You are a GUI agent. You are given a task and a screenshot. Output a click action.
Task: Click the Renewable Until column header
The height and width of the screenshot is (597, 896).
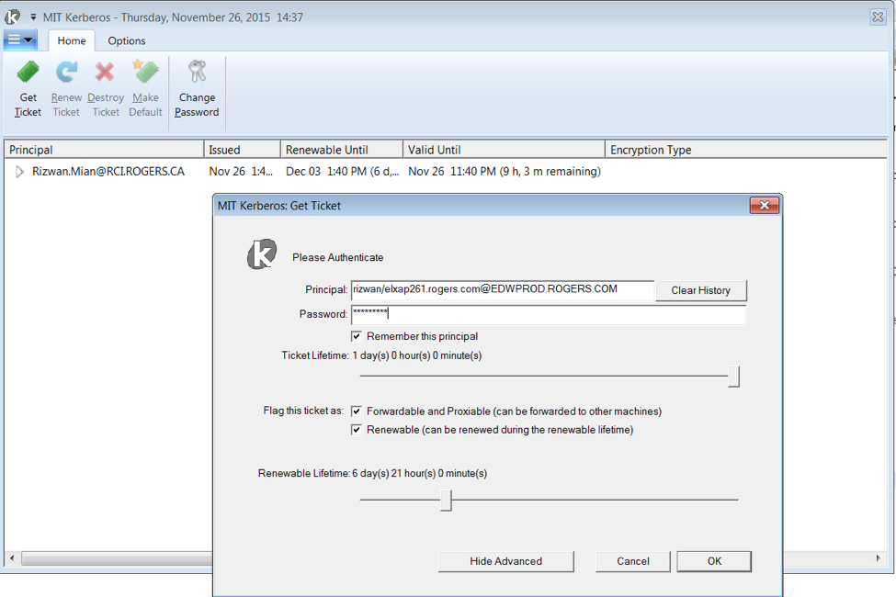coord(341,150)
